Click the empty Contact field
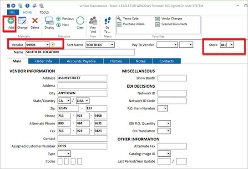The image size is (248, 169). pos(82,139)
